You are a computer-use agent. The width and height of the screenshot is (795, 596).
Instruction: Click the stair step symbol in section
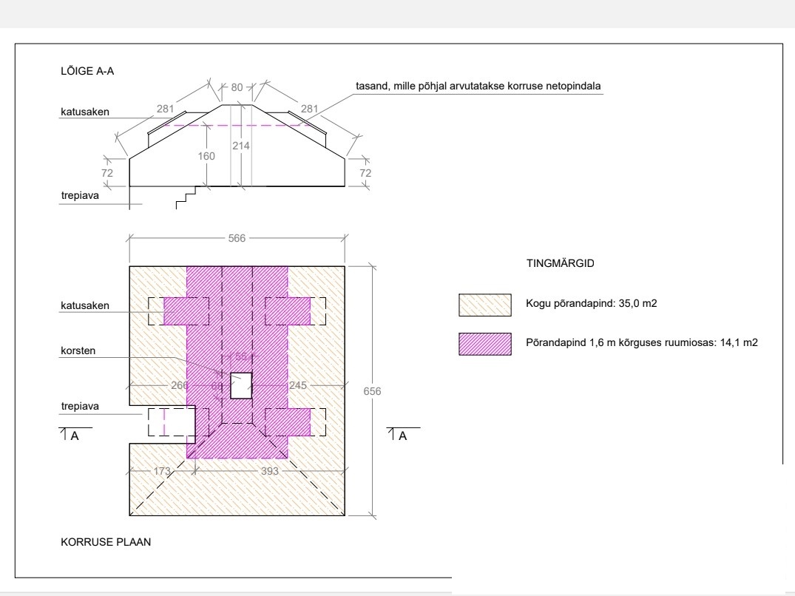click(188, 197)
